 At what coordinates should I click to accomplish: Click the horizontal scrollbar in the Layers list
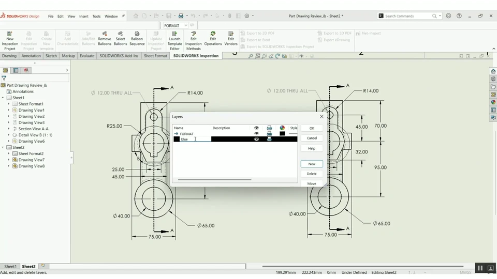click(x=214, y=180)
